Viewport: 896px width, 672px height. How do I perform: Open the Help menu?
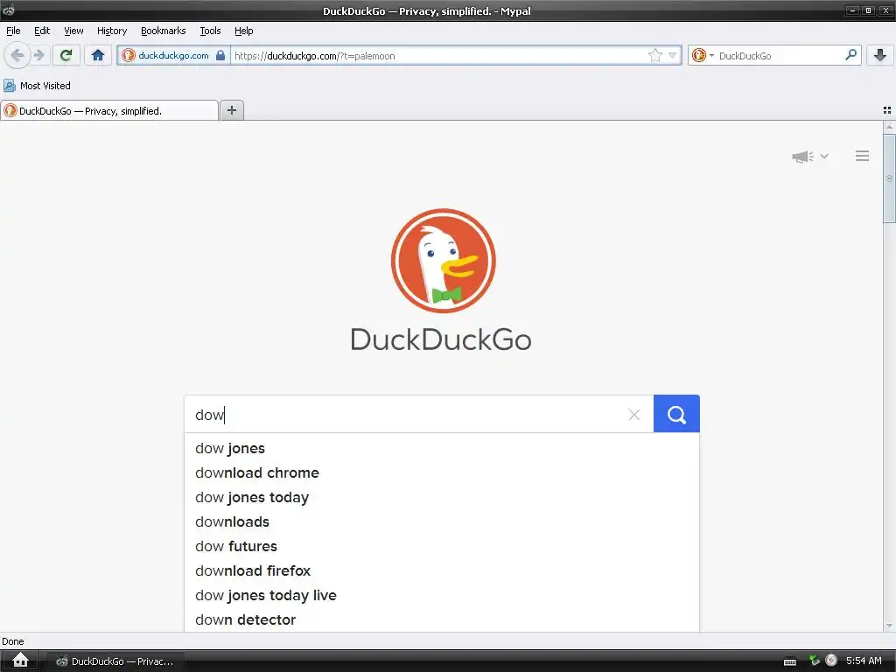(x=243, y=31)
